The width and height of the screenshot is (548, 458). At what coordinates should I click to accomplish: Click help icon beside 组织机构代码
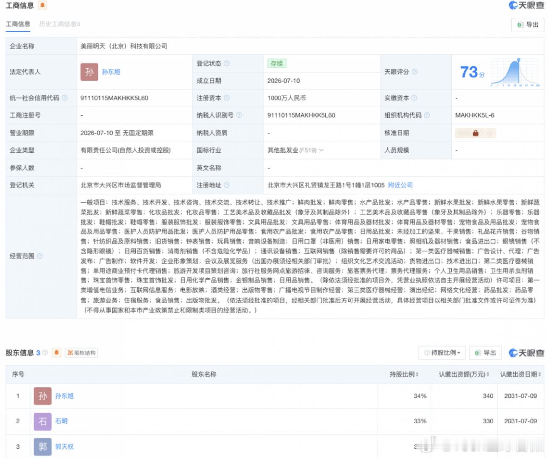pyautogui.click(x=427, y=115)
